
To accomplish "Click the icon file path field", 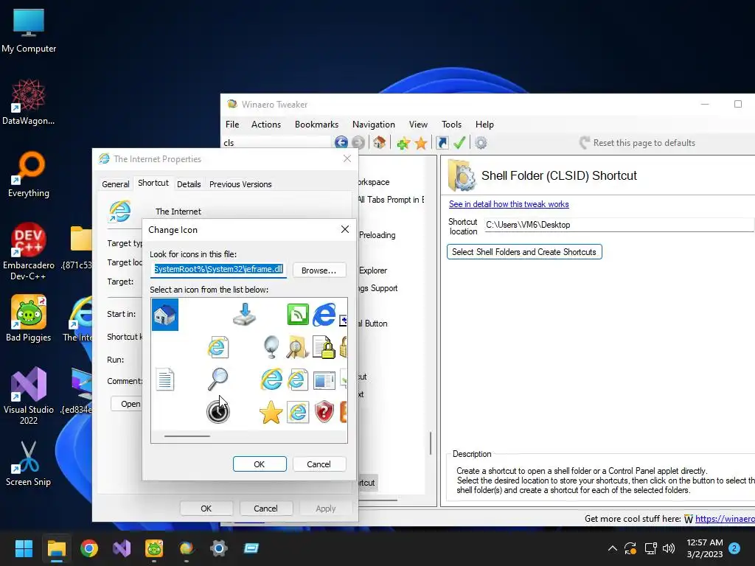I will tap(218, 270).
